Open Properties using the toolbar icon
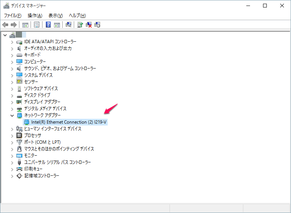 [x=37, y=25]
